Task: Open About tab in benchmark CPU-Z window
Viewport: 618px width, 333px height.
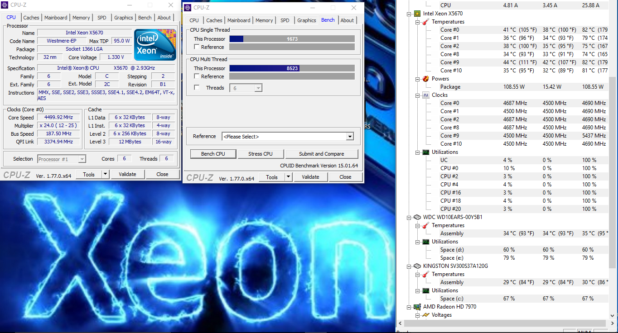Action: click(x=347, y=20)
